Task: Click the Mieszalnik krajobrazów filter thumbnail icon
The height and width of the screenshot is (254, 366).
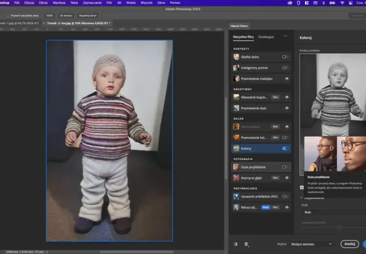Action: pyautogui.click(x=236, y=97)
